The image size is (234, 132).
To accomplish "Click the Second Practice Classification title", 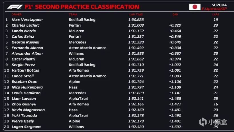I will (x=87, y=7).
